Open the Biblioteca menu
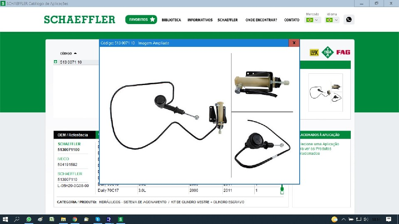This screenshot has width=399, height=224. (171, 20)
